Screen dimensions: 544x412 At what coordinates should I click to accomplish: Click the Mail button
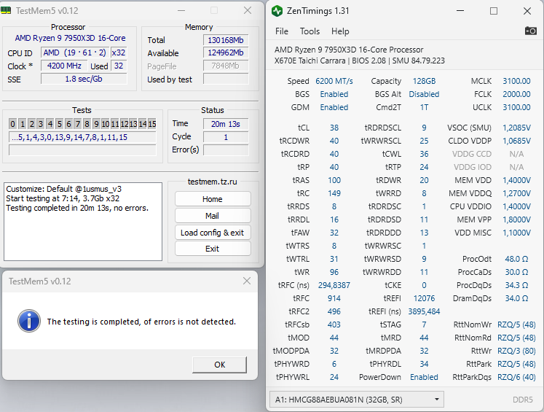coord(213,216)
